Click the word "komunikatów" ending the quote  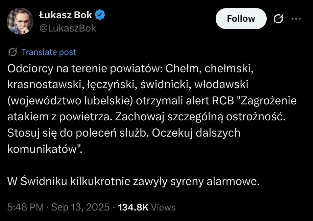pyautogui.click(x=43, y=149)
